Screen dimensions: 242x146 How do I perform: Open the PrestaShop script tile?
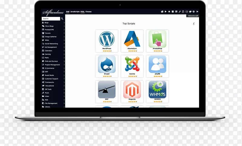tap(157, 41)
